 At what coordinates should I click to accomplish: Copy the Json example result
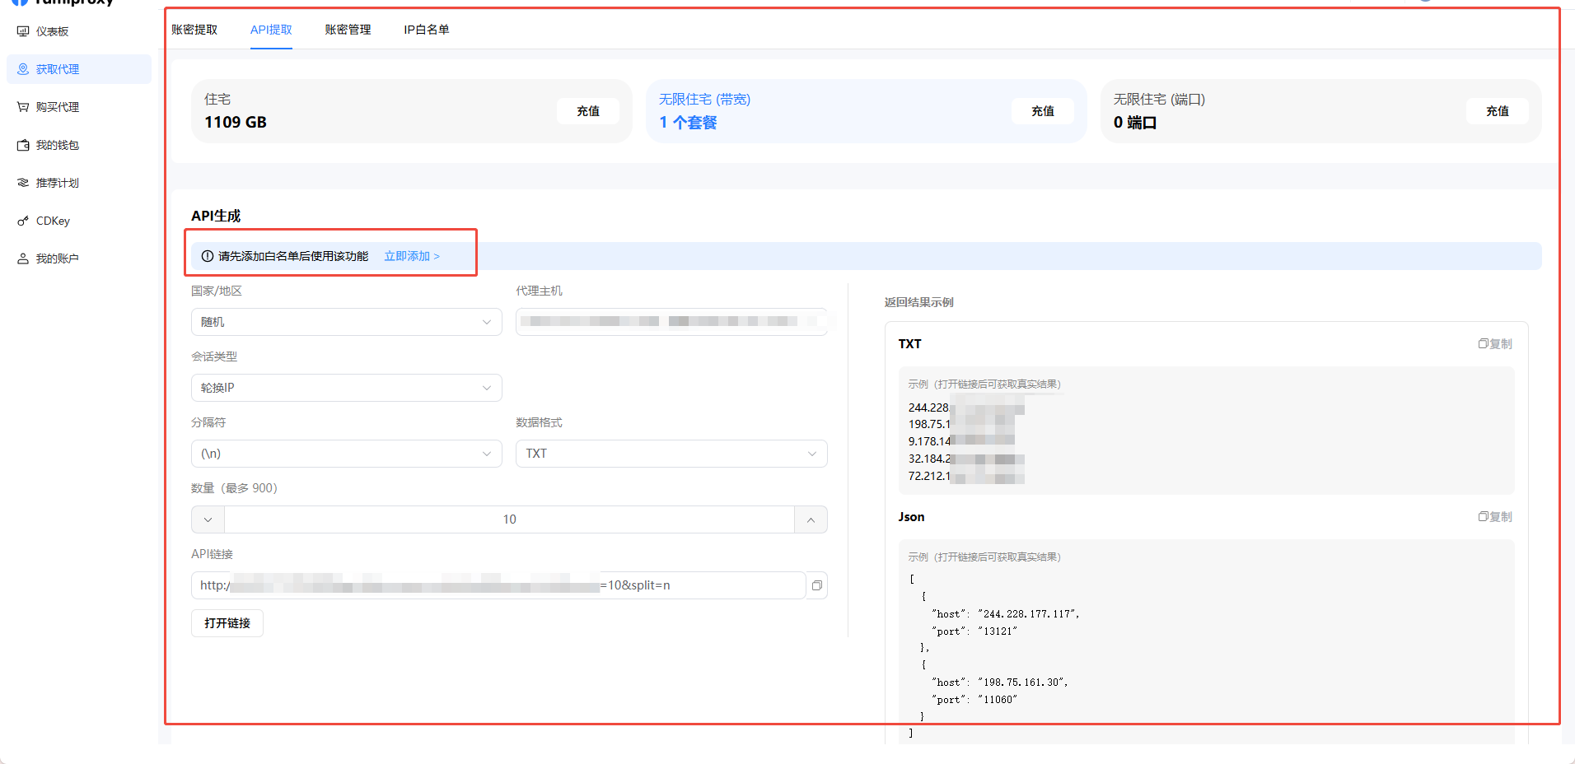(x=1495, y=517)
